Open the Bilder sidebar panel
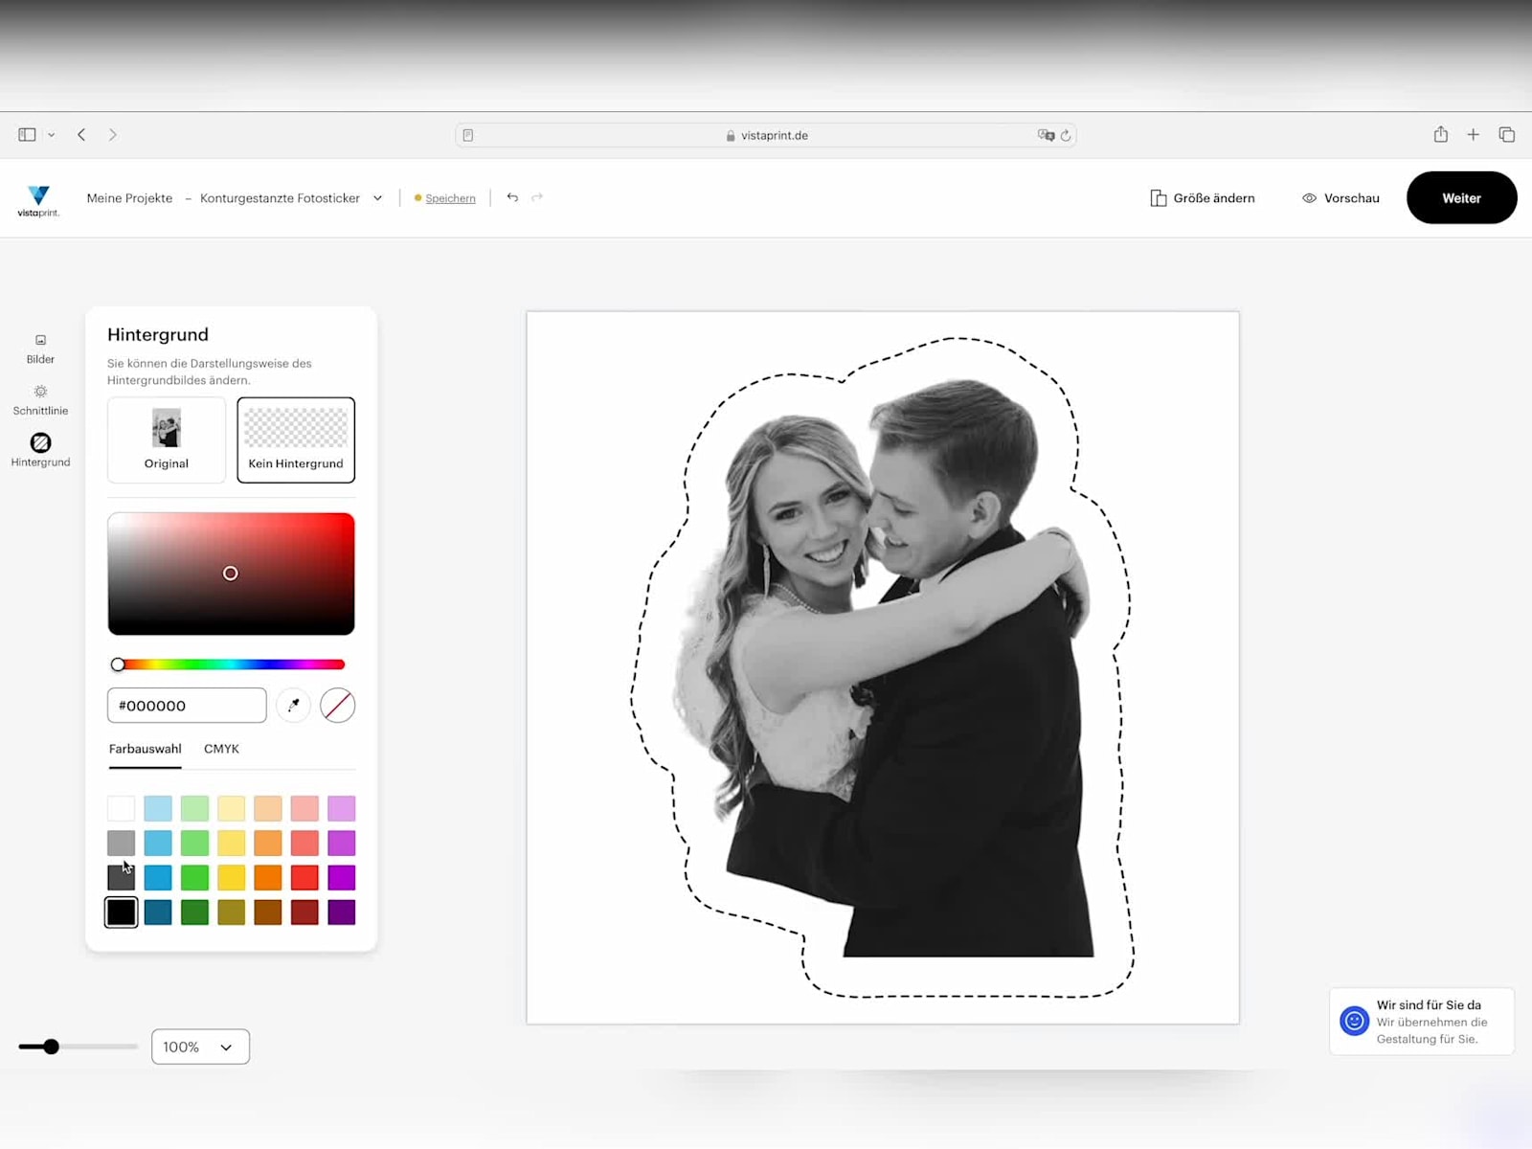1532x1149 pixels. pyautogui.click(x=40, y=349)
